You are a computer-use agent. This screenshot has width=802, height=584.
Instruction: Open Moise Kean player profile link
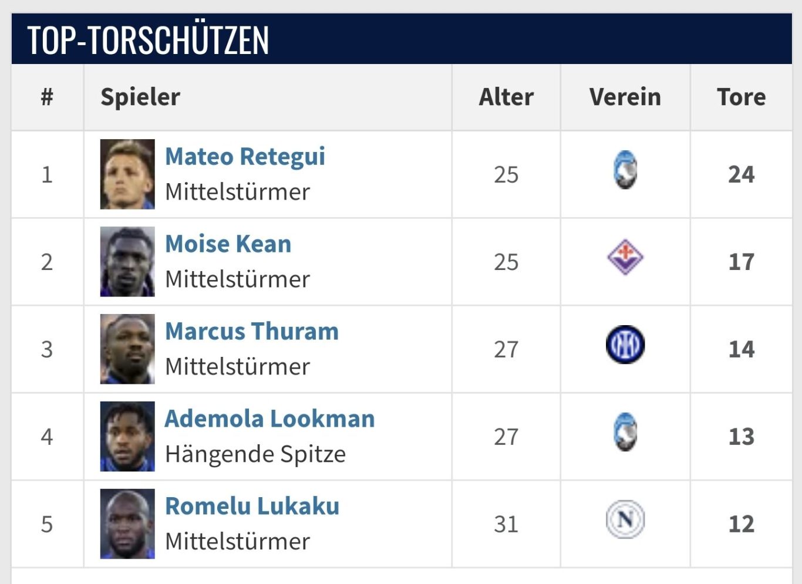[228, 244]
